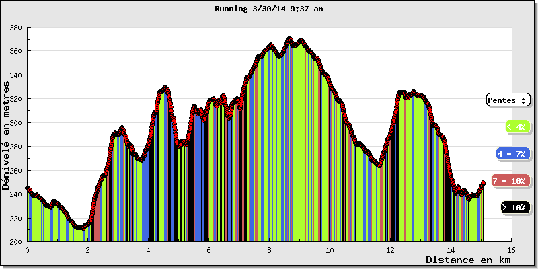
Task: Click the last data point near 15 km
Action: coord(483,183)
